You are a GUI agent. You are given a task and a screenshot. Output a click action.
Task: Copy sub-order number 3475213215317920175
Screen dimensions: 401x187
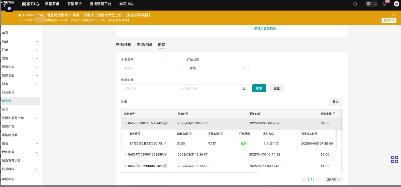click(164, 144)
